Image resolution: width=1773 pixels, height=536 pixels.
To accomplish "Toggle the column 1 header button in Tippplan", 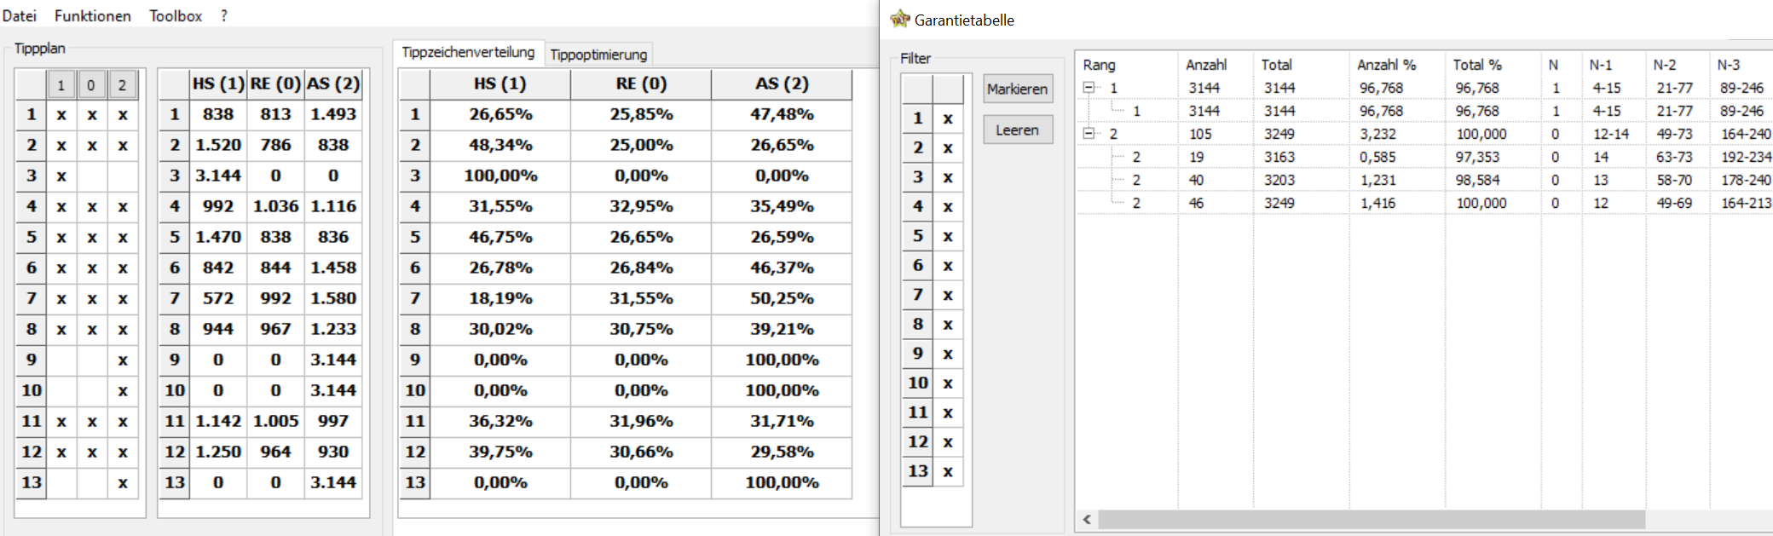I will (61, 85).
